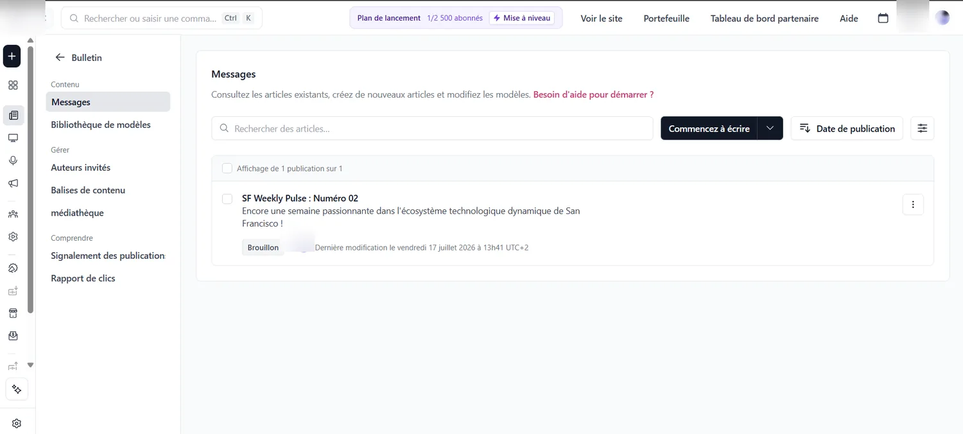Screen dimensions: 963x434
Task: Open Signalement des publications
Action: [x=108, y=256]
